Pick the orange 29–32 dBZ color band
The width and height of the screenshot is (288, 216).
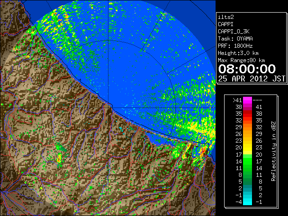pos(247,127)
